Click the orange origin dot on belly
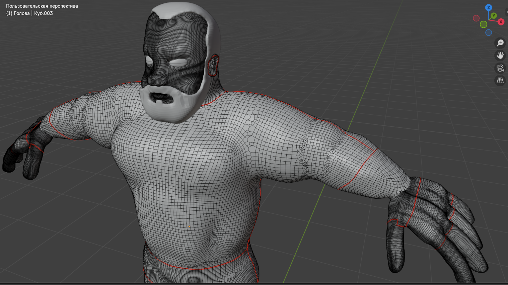The height and width of the screenshot is (285, 508). tap(189, 226)
